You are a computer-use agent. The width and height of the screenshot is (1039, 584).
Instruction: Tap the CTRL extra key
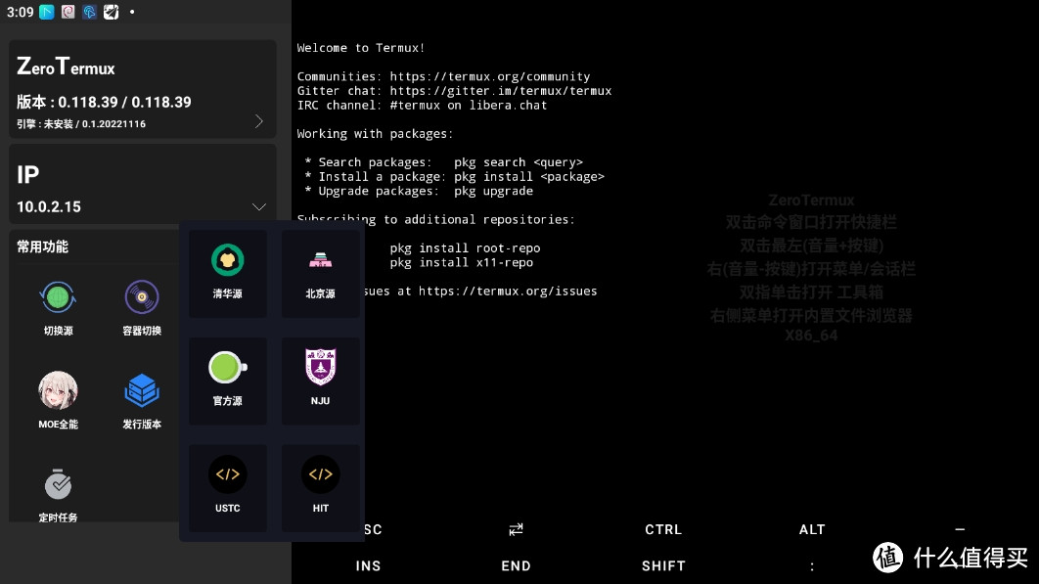click(x=663, y=529)
